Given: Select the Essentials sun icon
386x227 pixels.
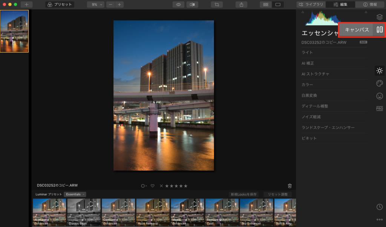Looking at the screenshot, I should point(379,71).
